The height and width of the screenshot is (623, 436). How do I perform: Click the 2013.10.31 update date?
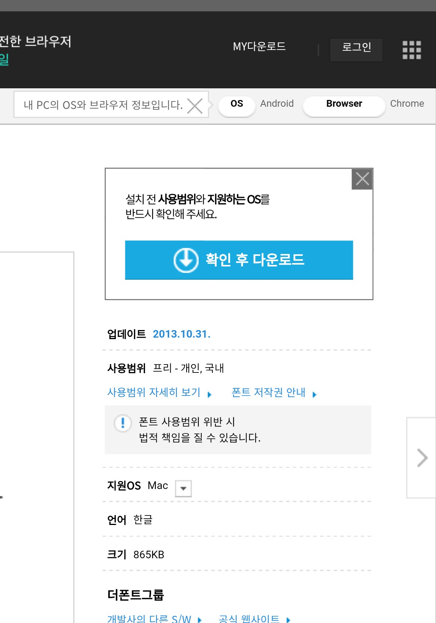(182, 334)
